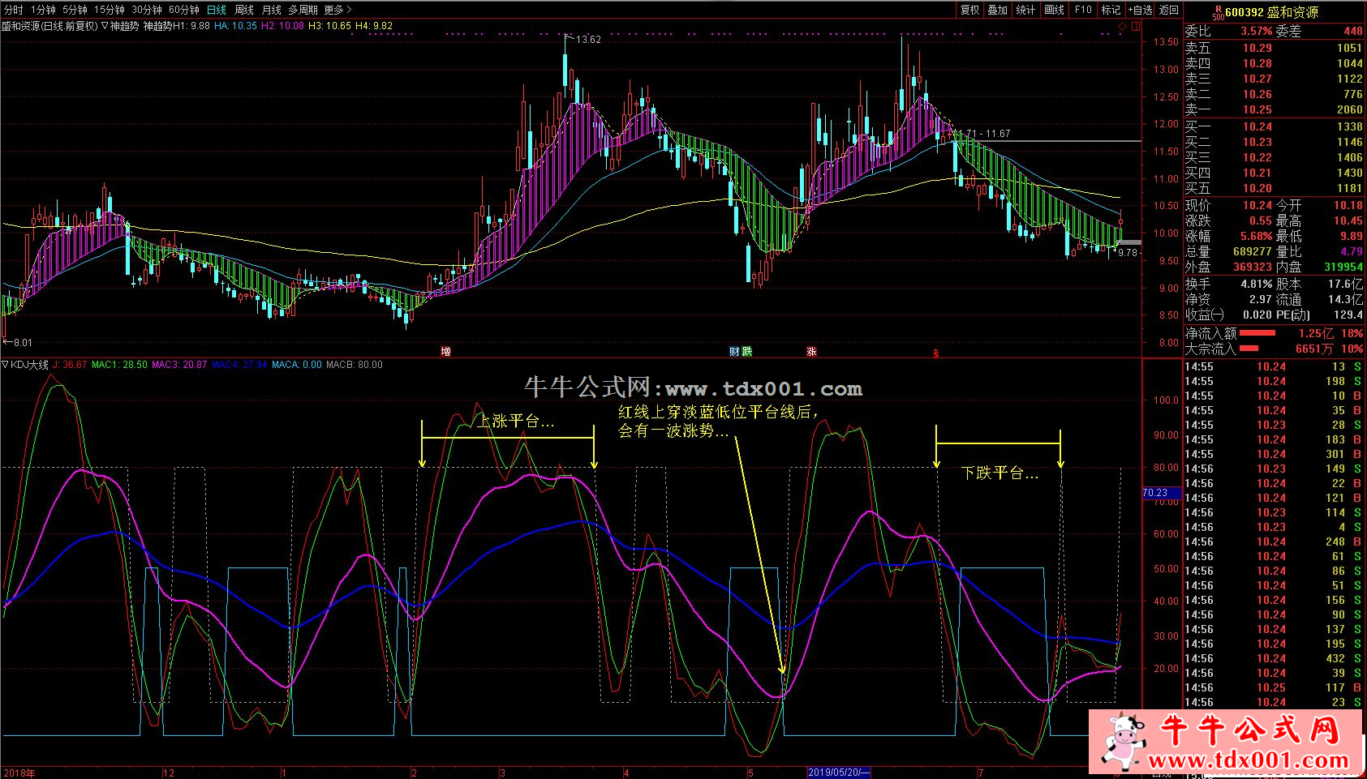Select the 60分钟 period tab

184,10
